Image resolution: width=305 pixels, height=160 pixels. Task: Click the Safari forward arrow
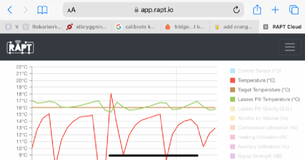(25, 10)
